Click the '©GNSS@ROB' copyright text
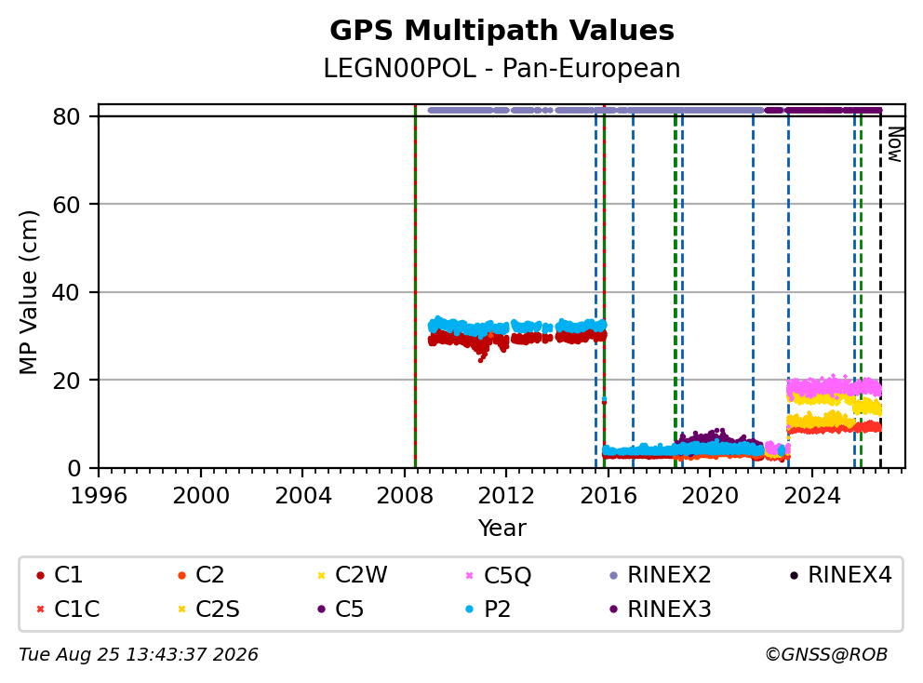Viewport: 923px width, 683px height. 826,655
